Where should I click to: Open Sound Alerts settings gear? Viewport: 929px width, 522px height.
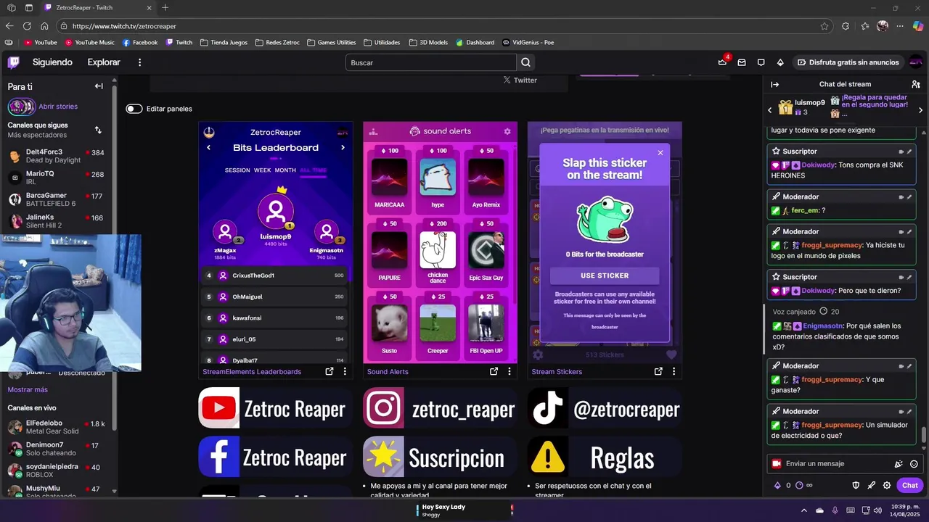coord(507,131)
